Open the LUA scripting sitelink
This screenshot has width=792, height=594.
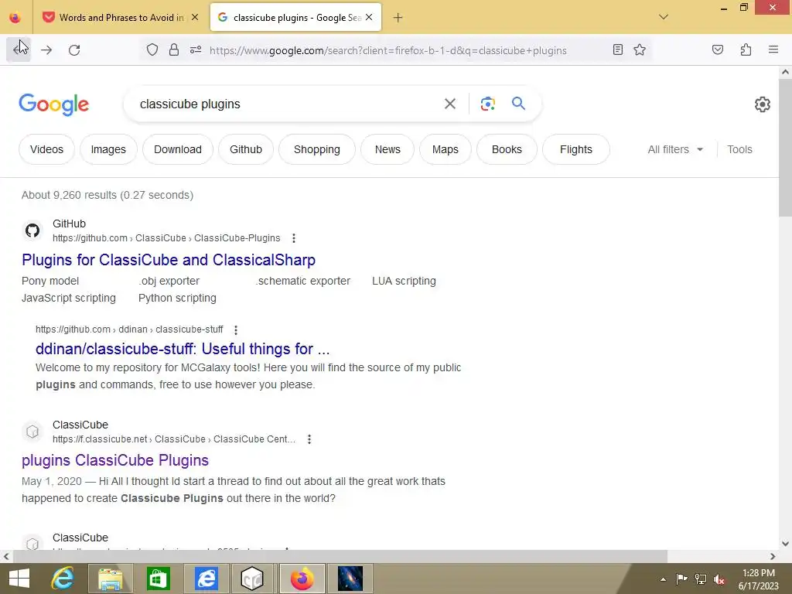[404, 281]
